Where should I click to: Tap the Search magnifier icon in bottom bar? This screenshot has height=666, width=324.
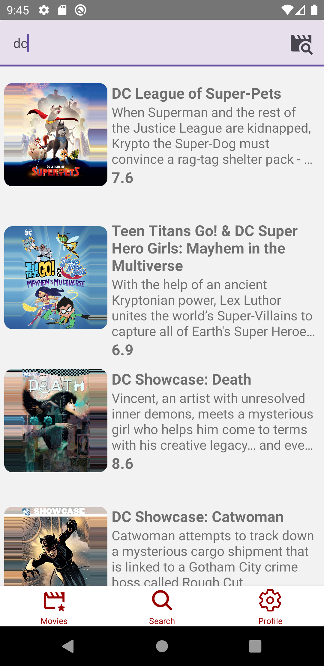162,601
